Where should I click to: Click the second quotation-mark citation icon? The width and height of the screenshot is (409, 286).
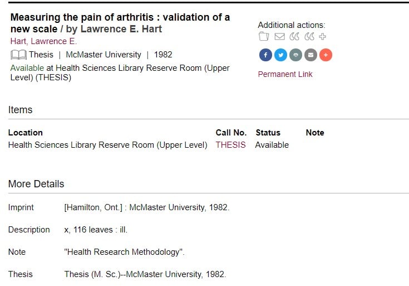pyautogui.click(x=309, y=36)
